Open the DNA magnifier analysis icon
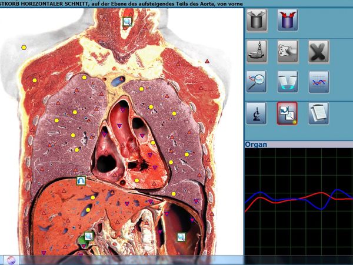 258,82
